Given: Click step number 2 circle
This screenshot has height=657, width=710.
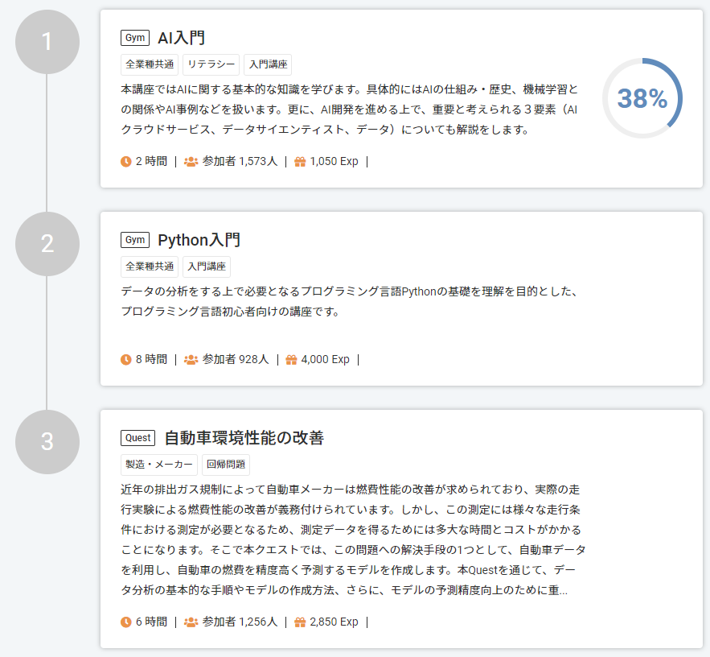Looking at the screenshot, I should coord(47,244).
